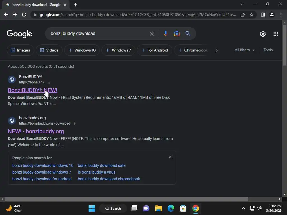Close the bonzi buddy download tab
Viewport: 287px width, 215px height.
65,5
